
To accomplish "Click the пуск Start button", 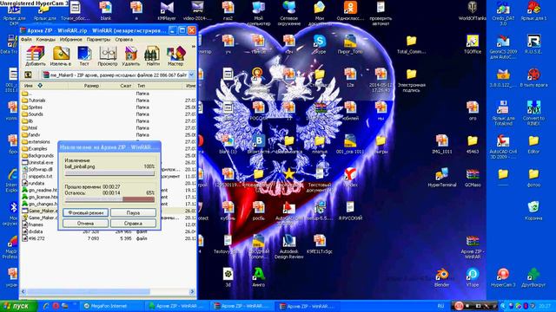I will click(x=19, y=306).
